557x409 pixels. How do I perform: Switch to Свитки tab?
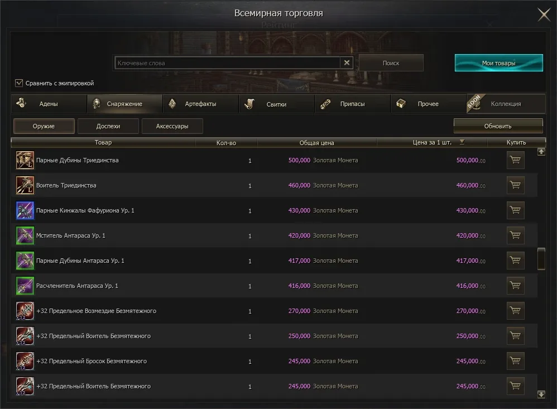pos(277,104)
